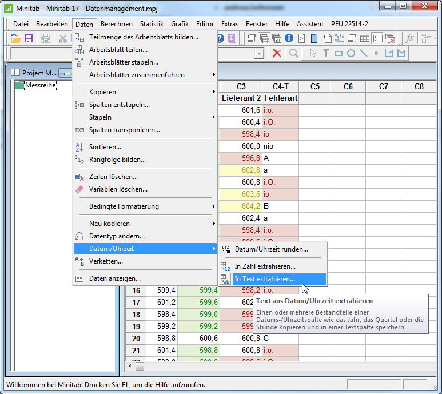Image resolution: width=442 pixels, height=394 pixels.
Task: Select the marker dot drawing tool
Action: tap(376, 53)
